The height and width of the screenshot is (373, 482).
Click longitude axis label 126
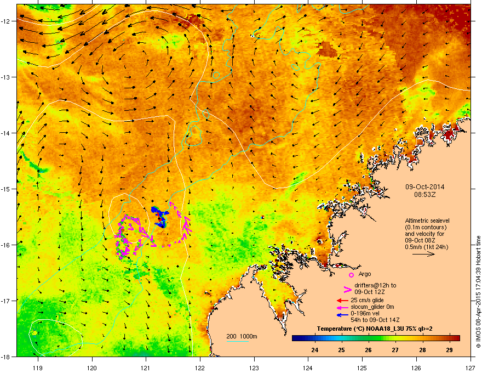(x=416, y=368)
